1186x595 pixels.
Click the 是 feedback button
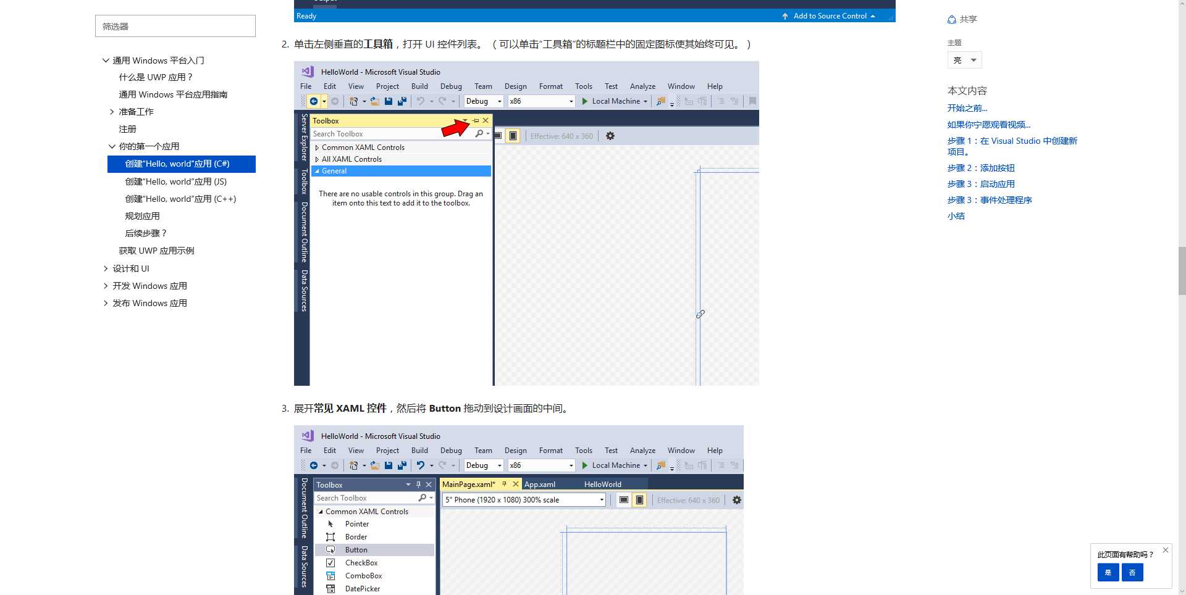click(x=1108, y=572)
